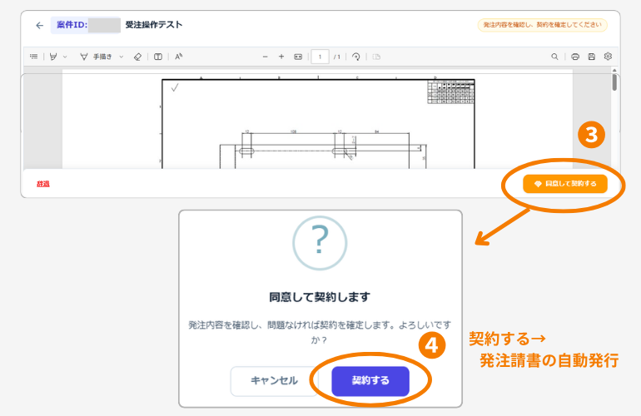This screenshot has width=641, height=416.
Task: Click the 案件ID label badge
Action: pos(86,25)
